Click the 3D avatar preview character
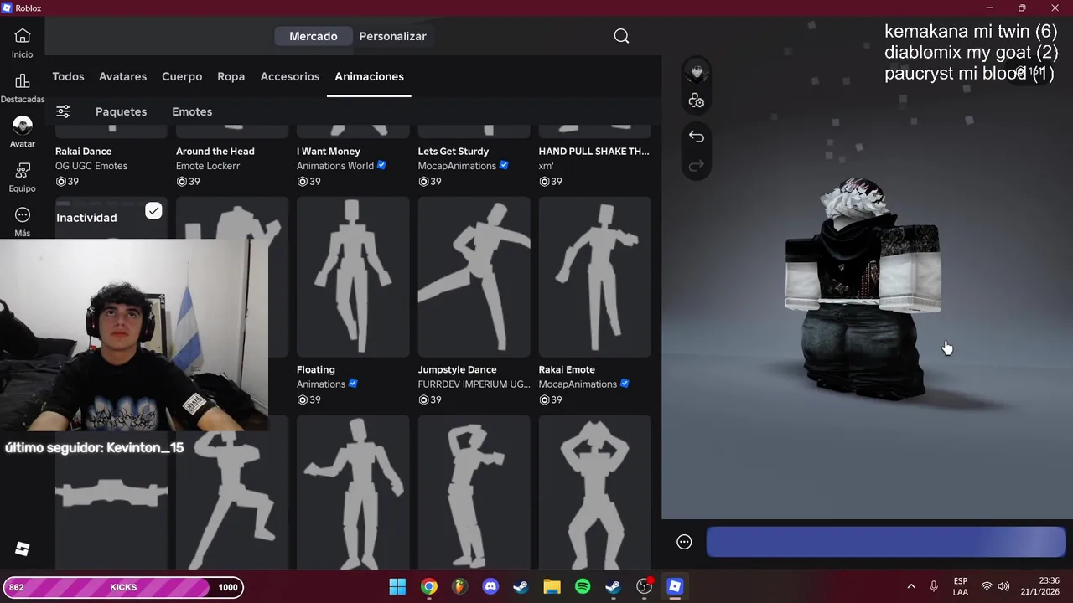 click(x=863, y=289)
